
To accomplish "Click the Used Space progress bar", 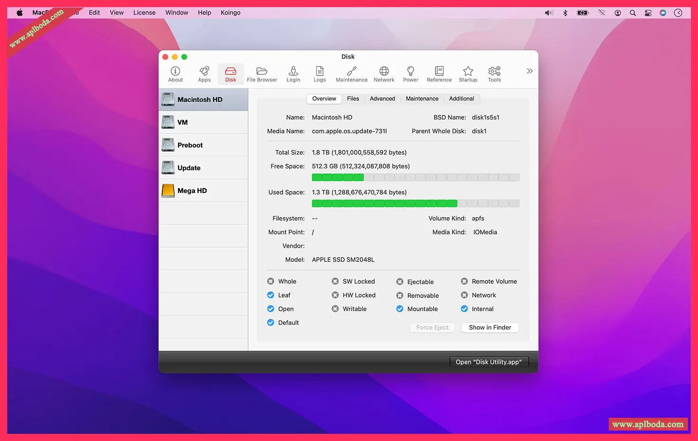I will 415,203.
